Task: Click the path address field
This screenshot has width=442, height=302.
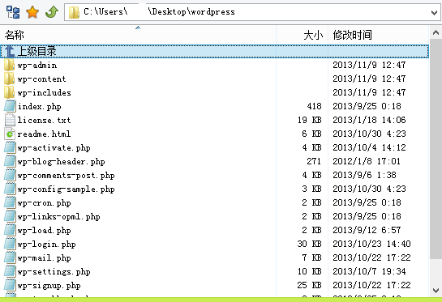Action: tap(252, 12)
